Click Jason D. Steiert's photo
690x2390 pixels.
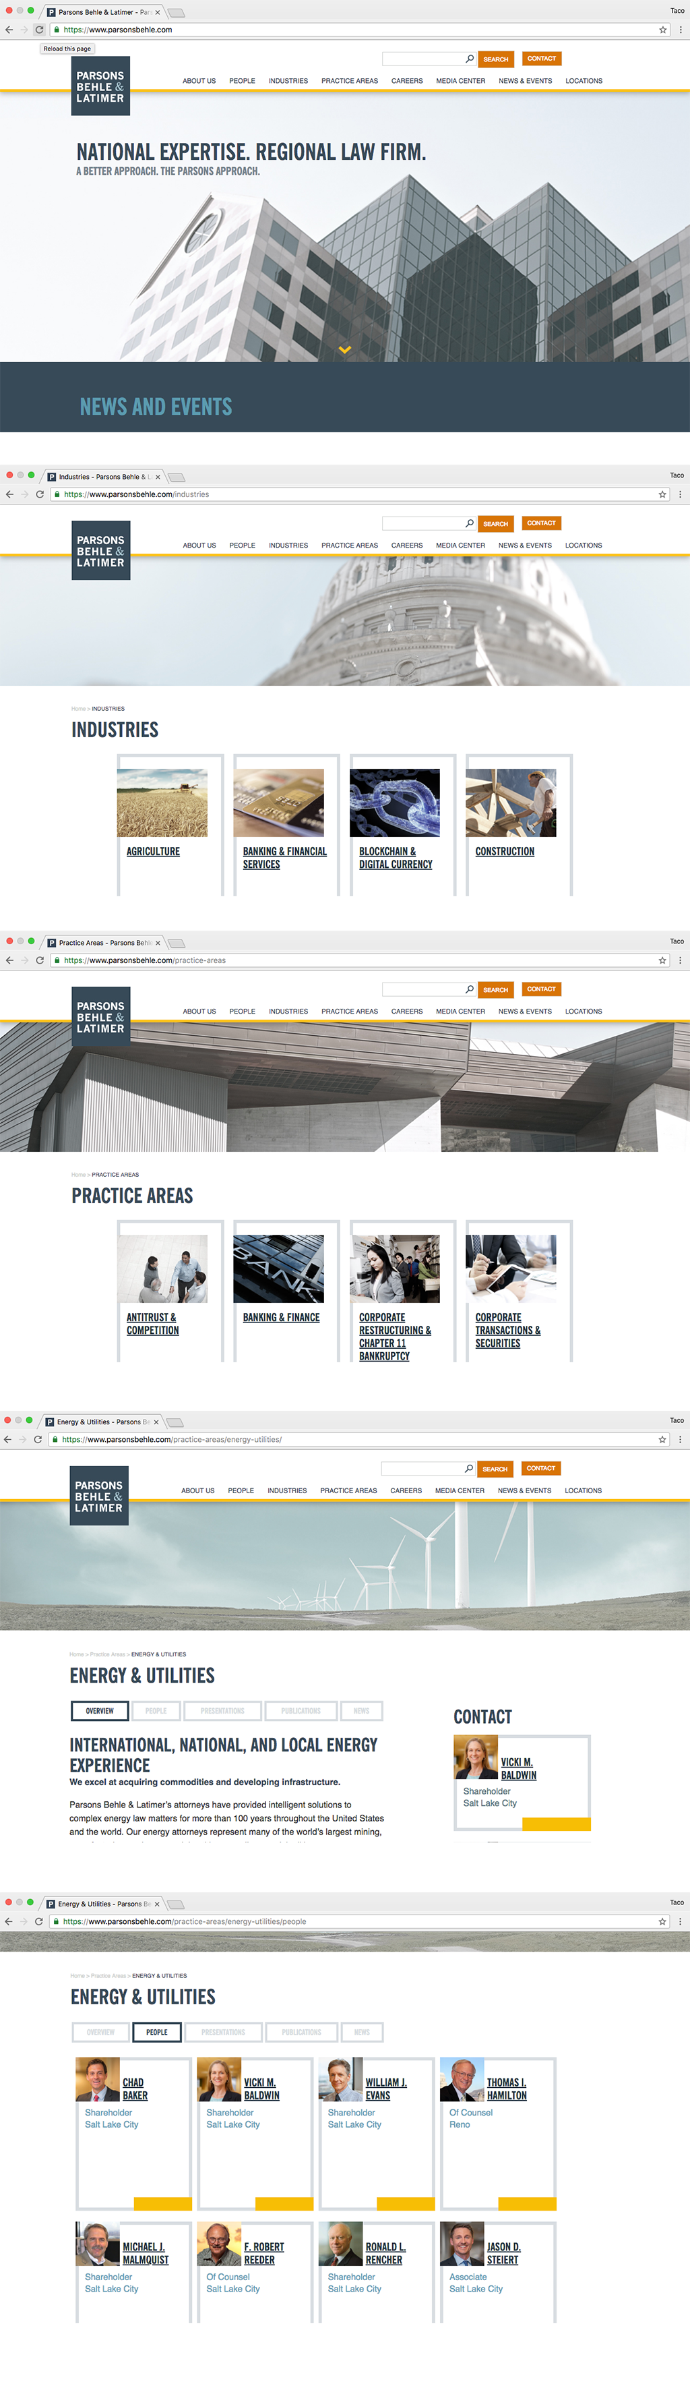[x=462, y=2244]
